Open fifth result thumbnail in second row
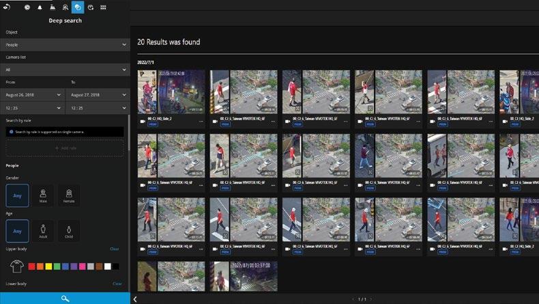539x304 pixels. pos(461,156)
